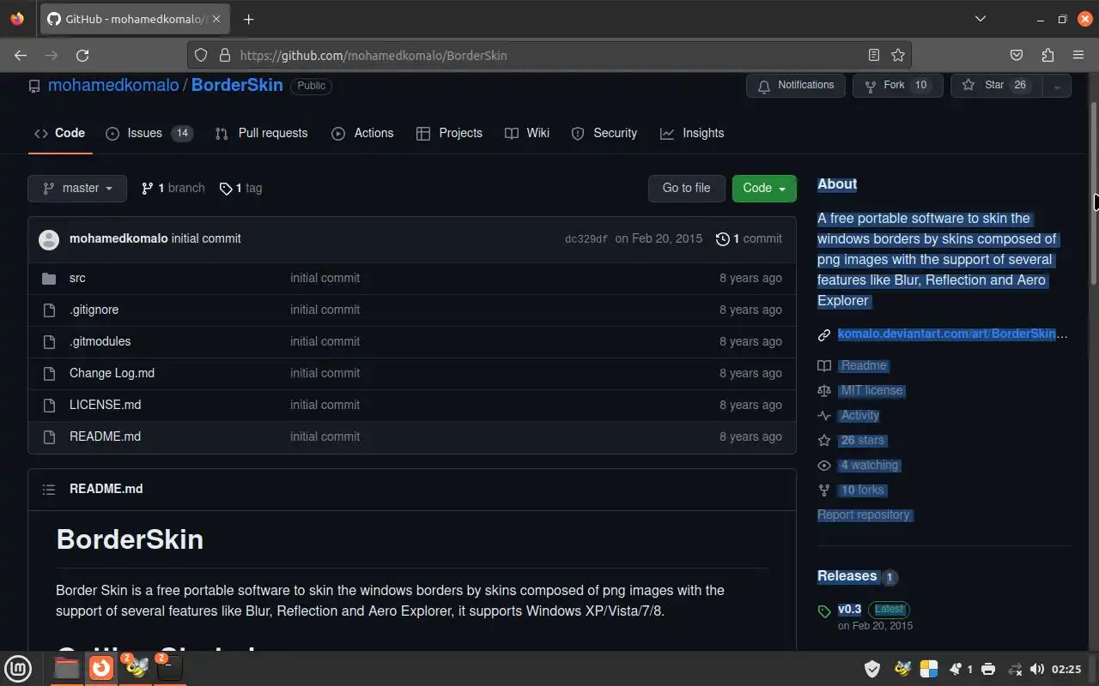Expand the green Code dropdown button
Viewport: 1099px width, 686px height.
pos(764,189)
